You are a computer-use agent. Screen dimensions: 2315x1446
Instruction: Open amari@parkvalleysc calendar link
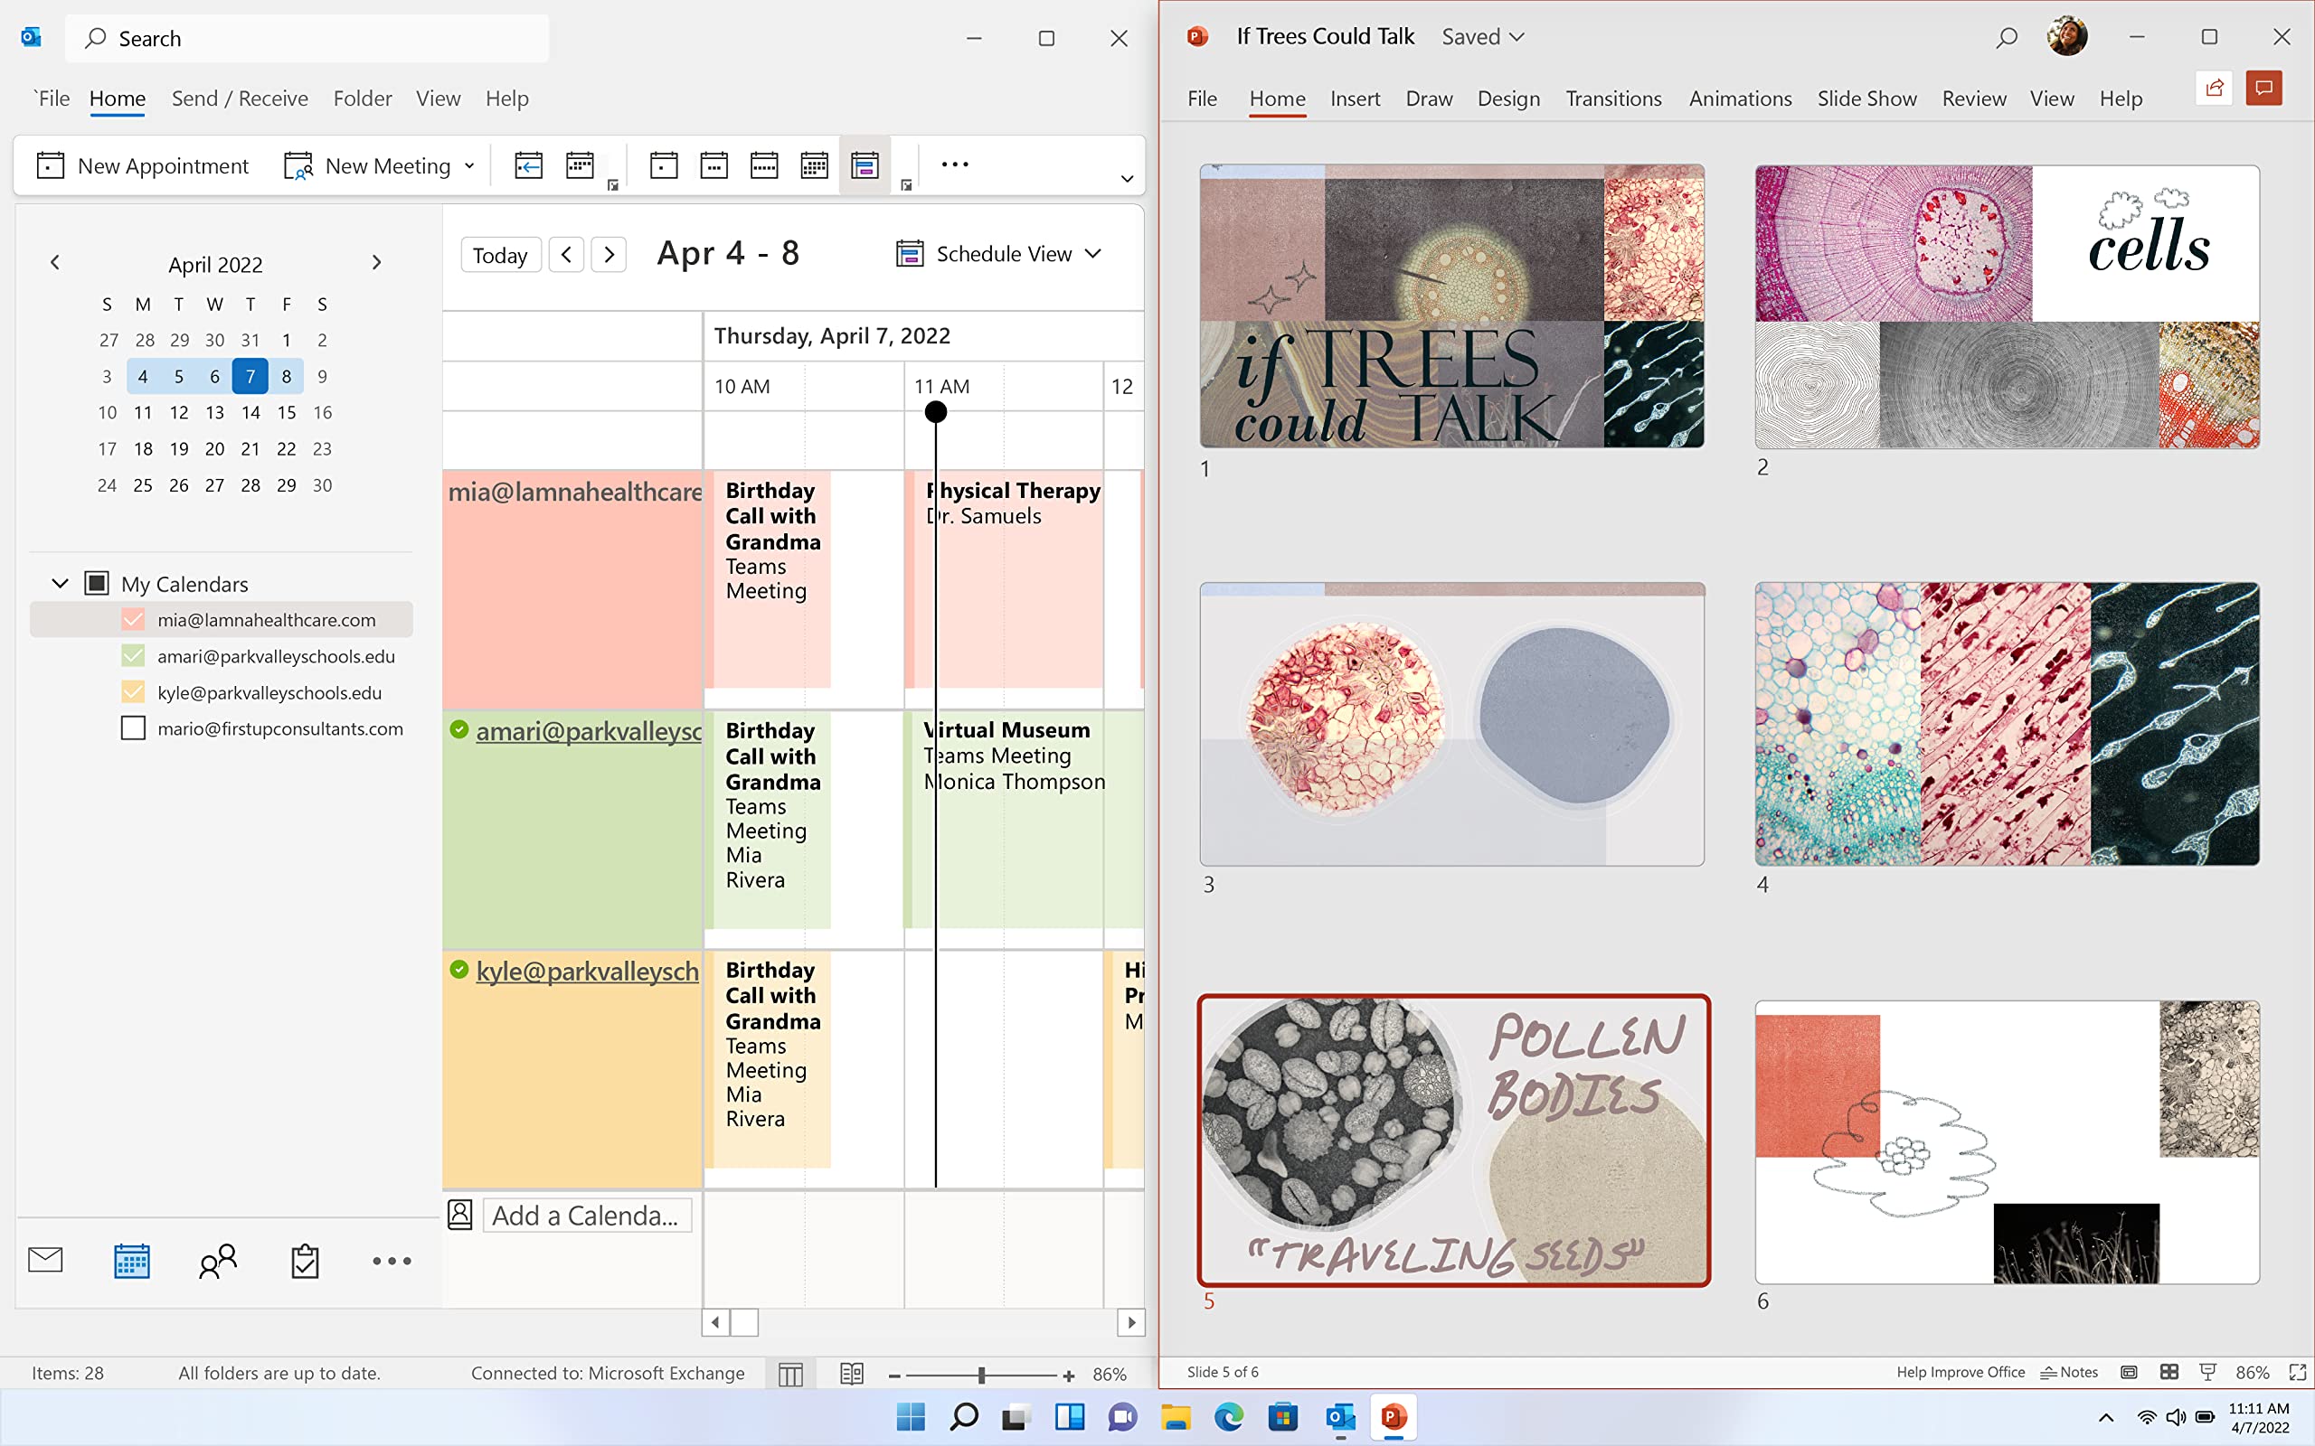[589, 732]
